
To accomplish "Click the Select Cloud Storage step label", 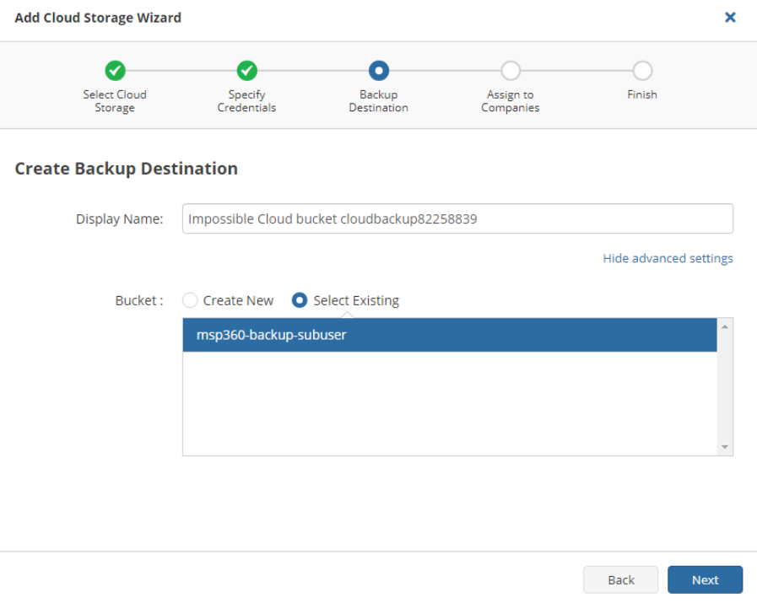I will [x=115, y=101].
